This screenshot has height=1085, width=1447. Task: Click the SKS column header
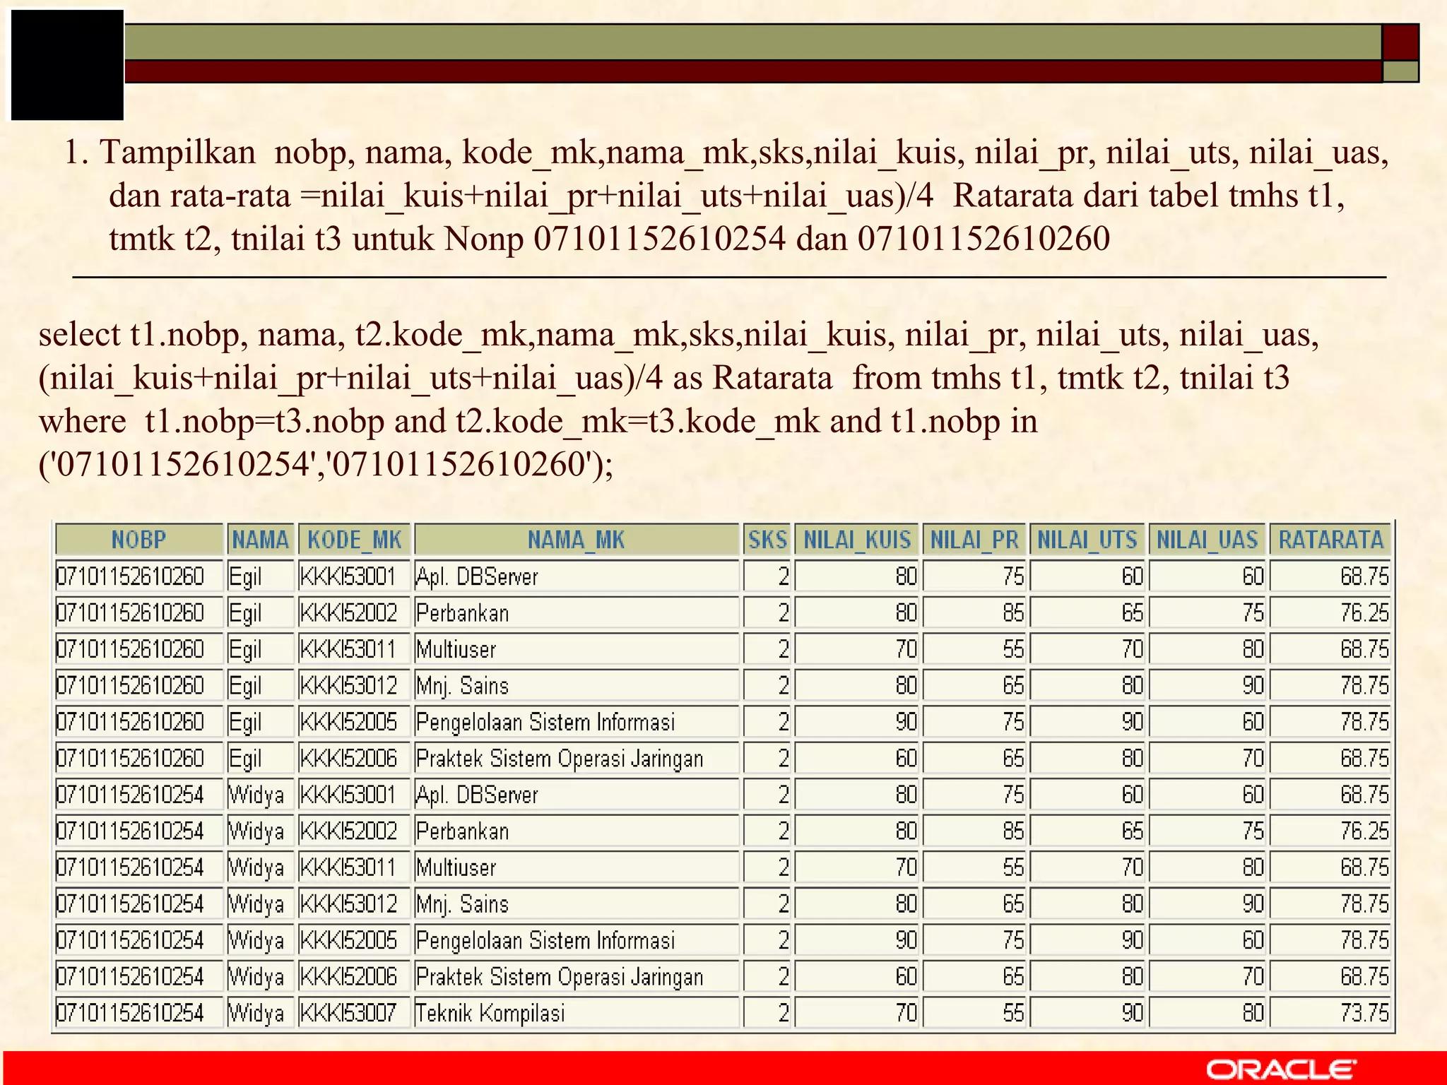767,540
